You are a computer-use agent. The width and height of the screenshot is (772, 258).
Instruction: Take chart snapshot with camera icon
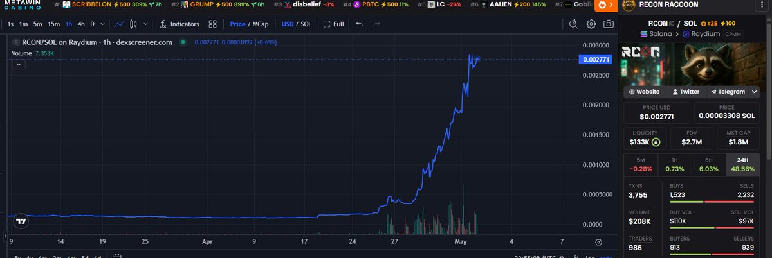coord(608,24)
